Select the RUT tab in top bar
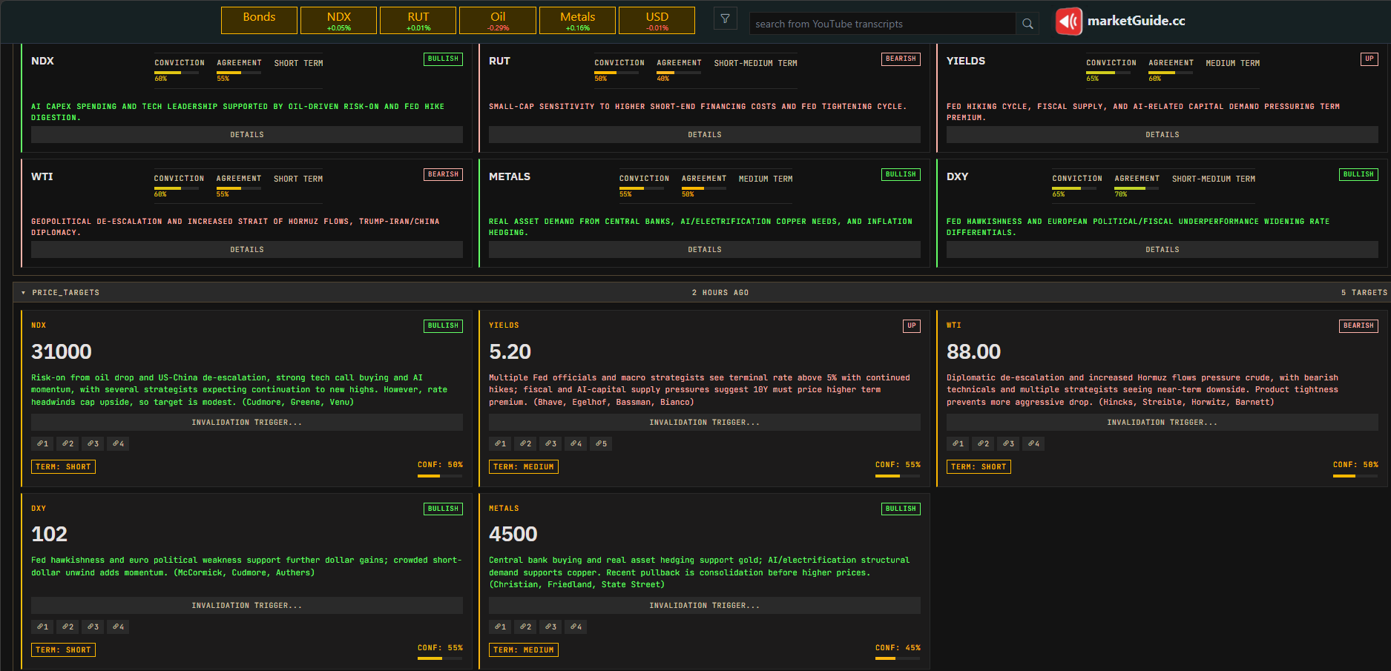Viewport: 1391px width, 671px height. pos(418,20)
